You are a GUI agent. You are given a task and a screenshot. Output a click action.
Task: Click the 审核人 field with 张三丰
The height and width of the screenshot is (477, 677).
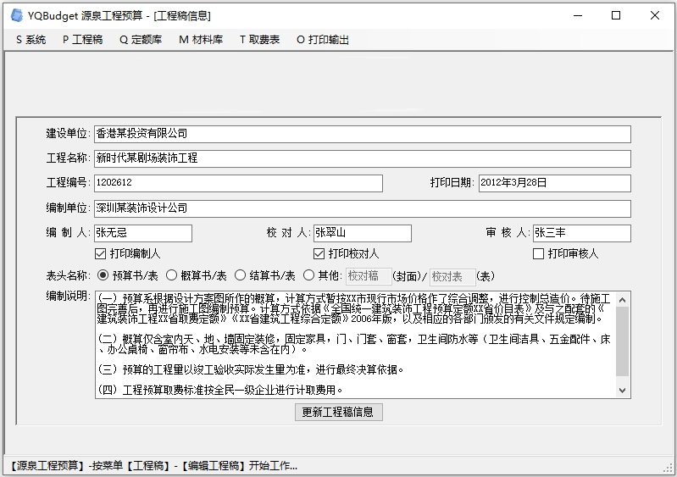(x=582, y=233)
